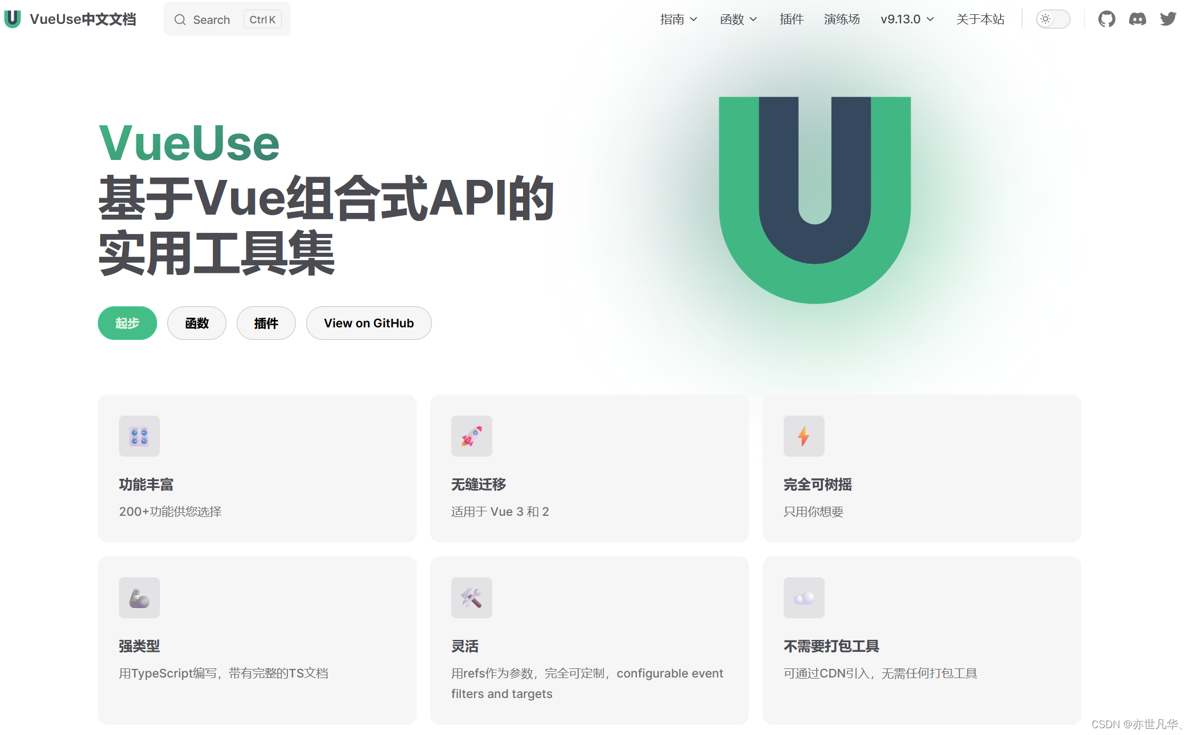Click the VueUse logo in header
Screen dimensions: 1190x735
pos(13,19)
